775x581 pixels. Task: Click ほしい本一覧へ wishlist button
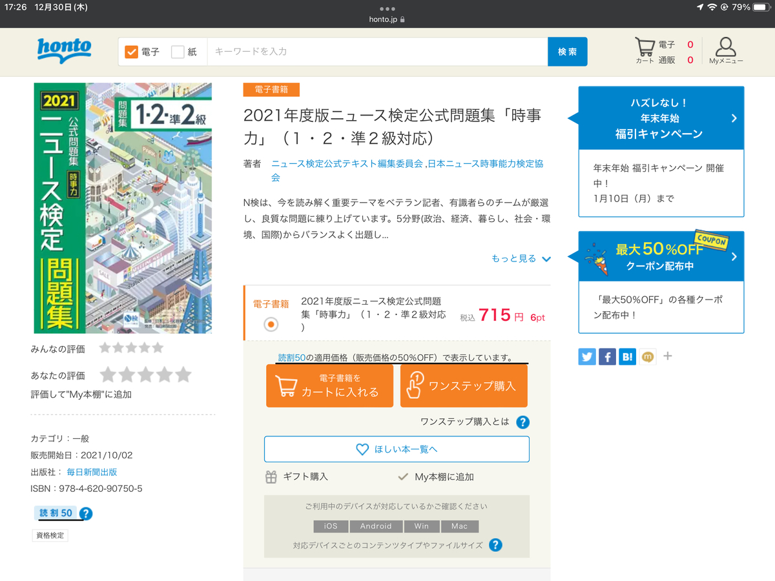pos(397,449)
